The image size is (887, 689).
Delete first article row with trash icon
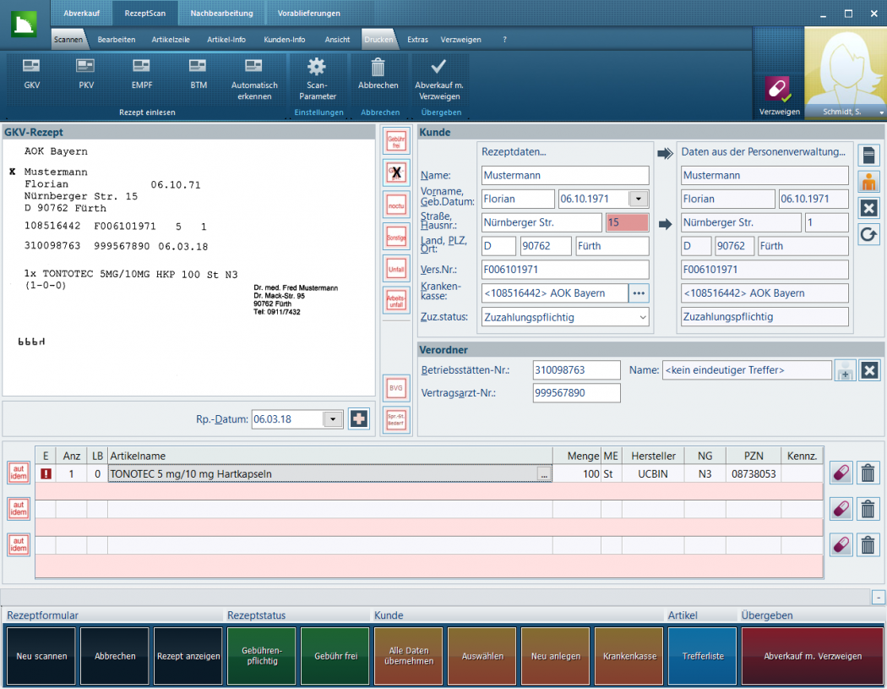pyautogui.click(x=868, y=473)
